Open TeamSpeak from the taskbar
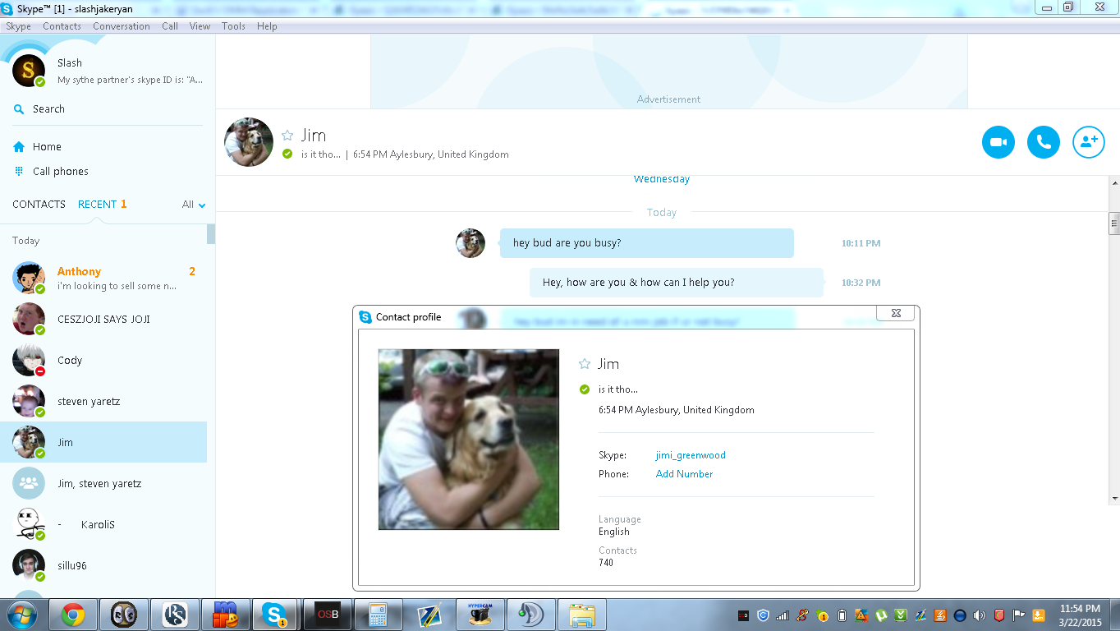This screenshot has width=1120, height=631. (x=531, y=615)
